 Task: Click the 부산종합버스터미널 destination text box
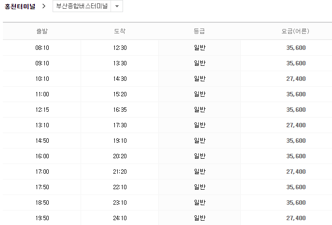[x=82, y=6]
